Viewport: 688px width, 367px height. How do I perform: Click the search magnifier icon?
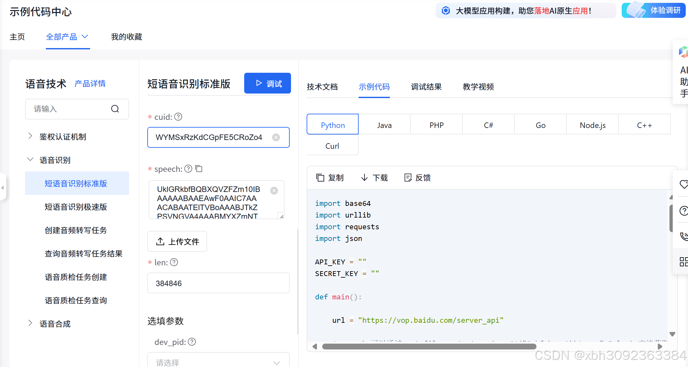pos(115,109)
